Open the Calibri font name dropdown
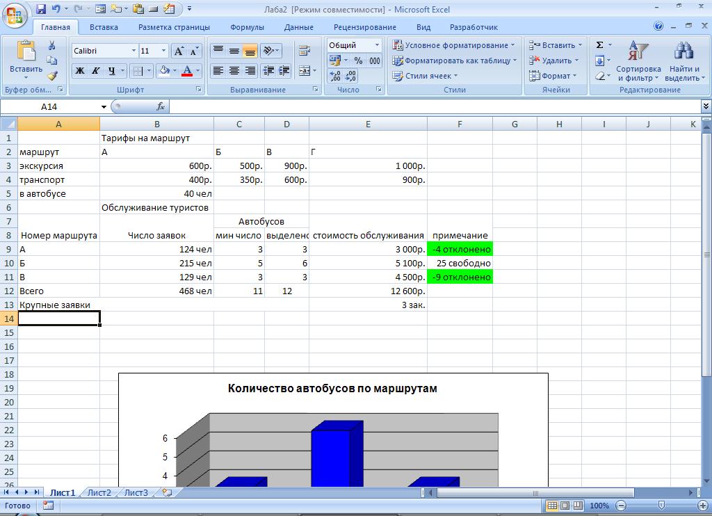 tap(133, 51)
